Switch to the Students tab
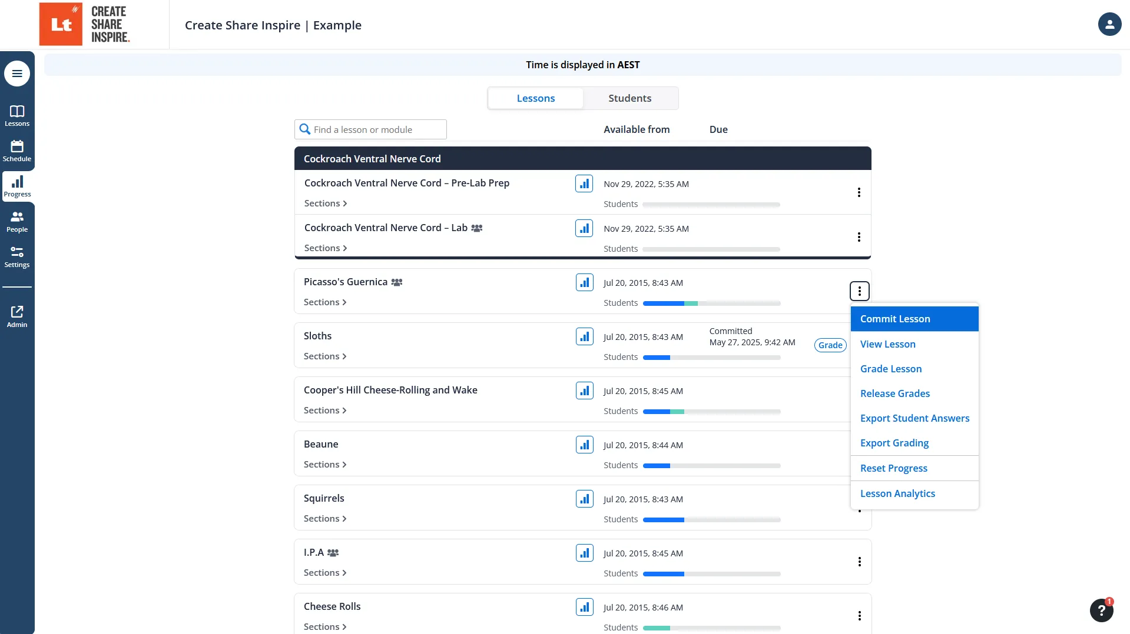The image size is (1130, 634). 629,98
